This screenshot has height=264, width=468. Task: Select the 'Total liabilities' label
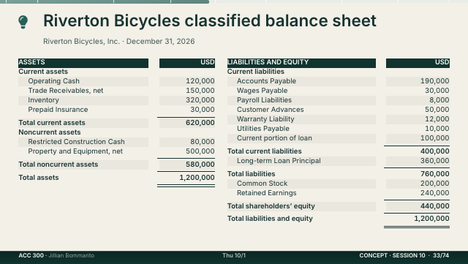coord(252,174)
